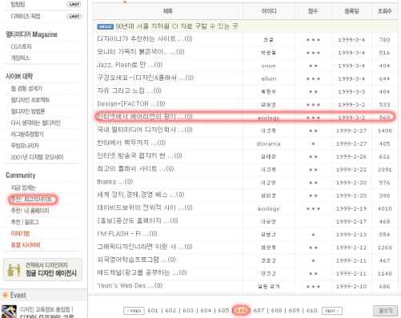401x318 pixels.
Task: Open post 외국영어학습프로그램
Action: click(x=137, y=260)
